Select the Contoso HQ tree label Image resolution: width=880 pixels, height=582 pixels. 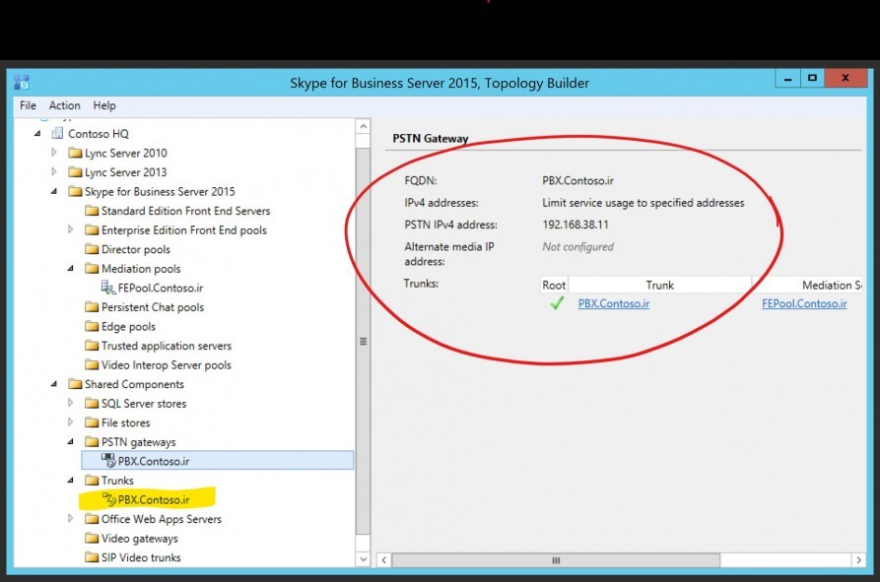pos(99,134)
